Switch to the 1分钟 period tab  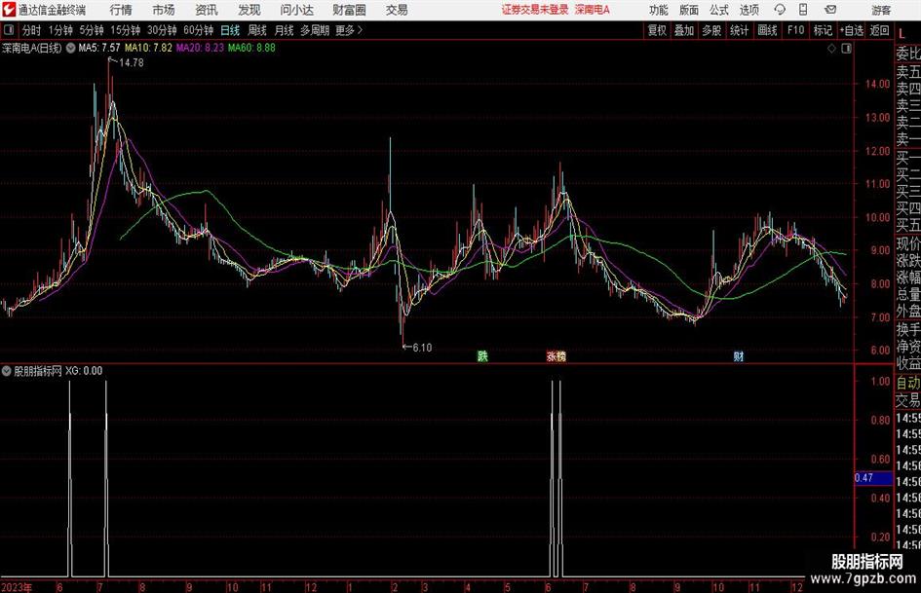coord(60,30)
